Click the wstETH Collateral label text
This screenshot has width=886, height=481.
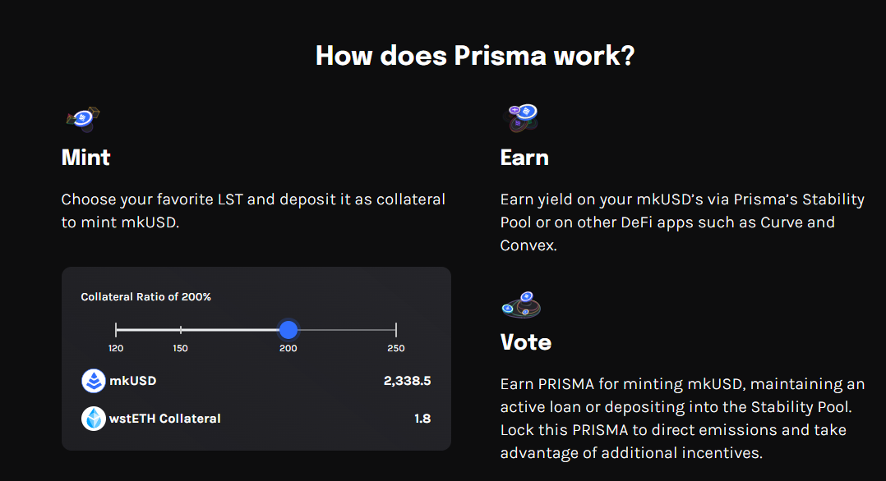point(165,419)
